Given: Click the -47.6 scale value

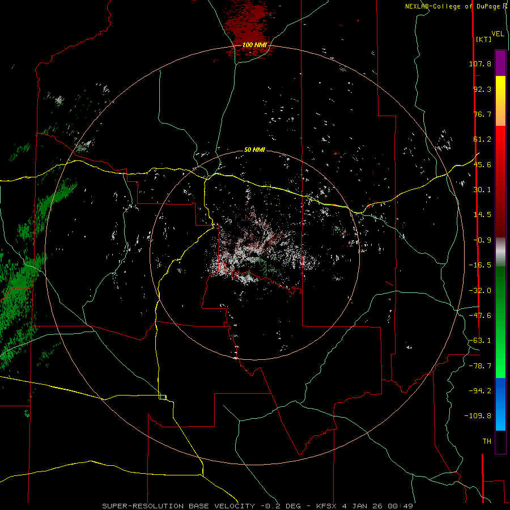Looking at the screenshot, I should tap(480, 316).
